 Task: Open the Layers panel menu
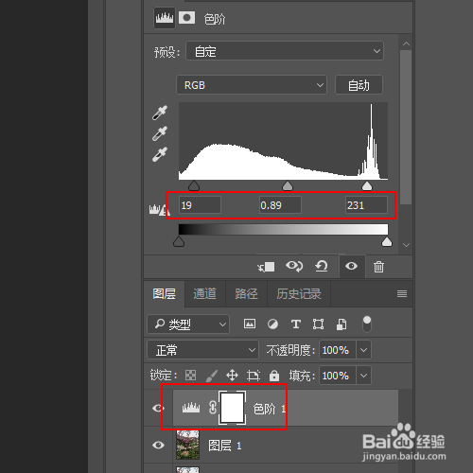(x=402, y=294)
